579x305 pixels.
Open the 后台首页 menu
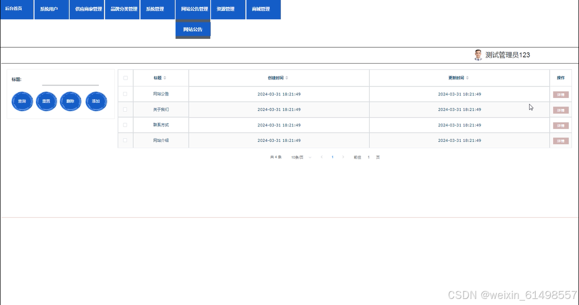pos(17,9)
